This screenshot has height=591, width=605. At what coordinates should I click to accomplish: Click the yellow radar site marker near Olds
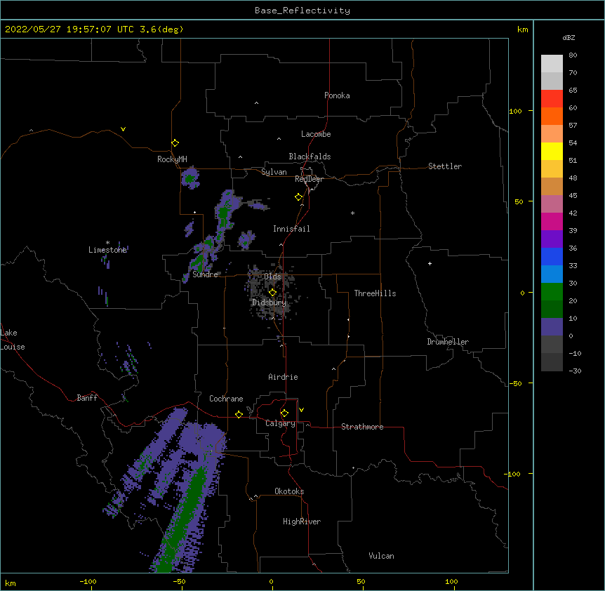click(273, 292)
